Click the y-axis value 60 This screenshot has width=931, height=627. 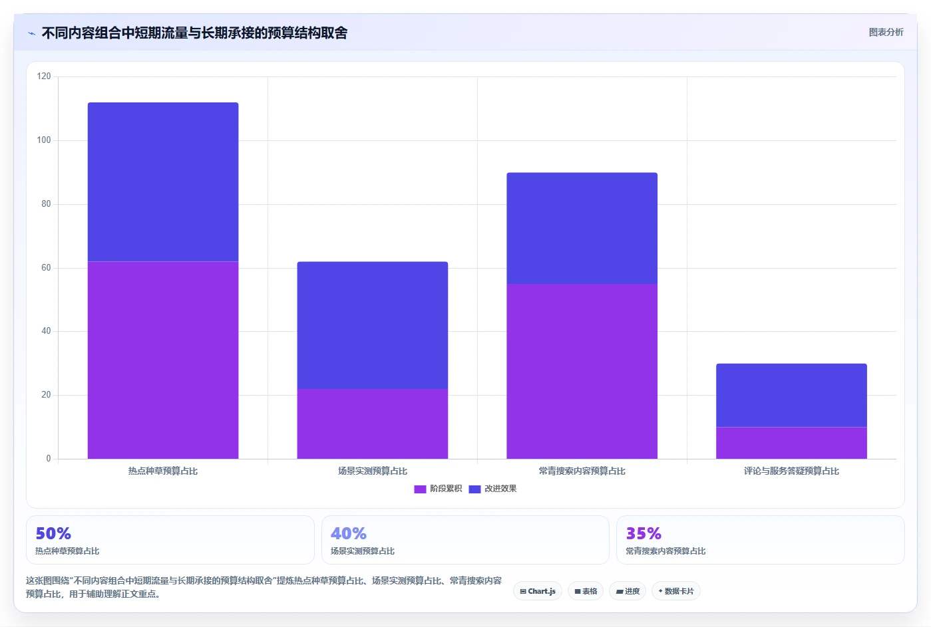point(46,268)
